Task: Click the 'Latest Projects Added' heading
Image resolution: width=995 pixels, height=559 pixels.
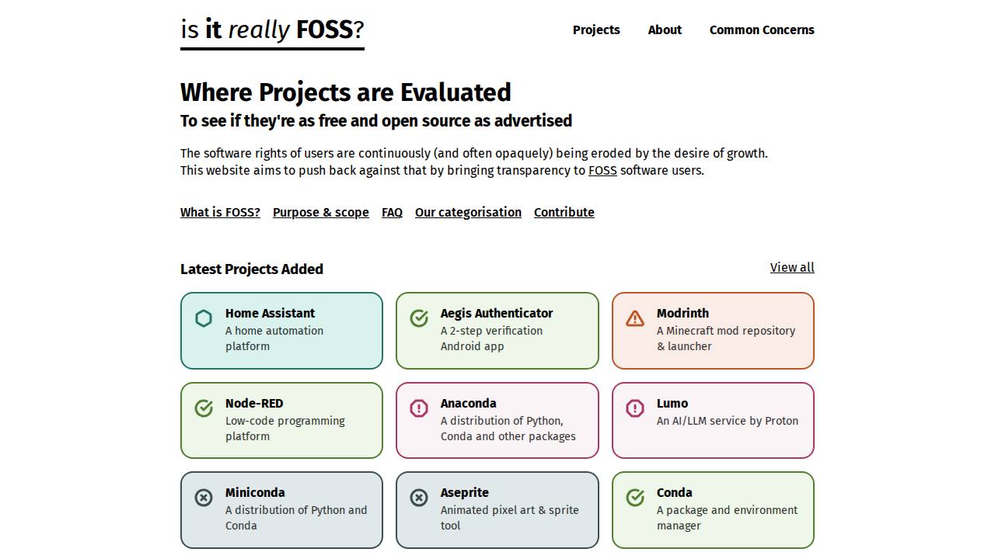Action: click(252, 269)
